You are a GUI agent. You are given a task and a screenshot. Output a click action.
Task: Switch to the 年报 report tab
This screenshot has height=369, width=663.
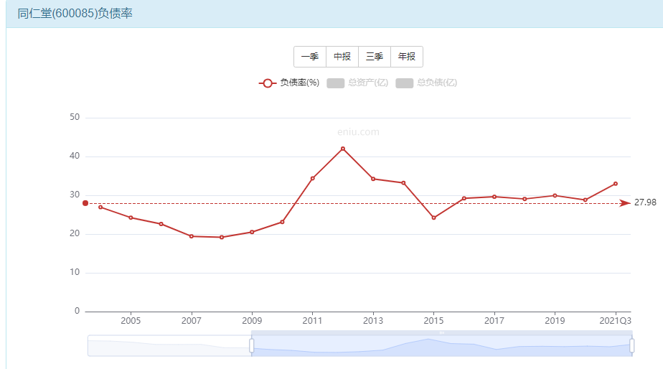(407, 57)
